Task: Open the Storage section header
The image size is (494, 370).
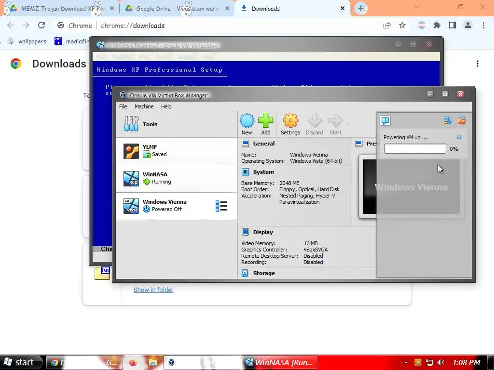Action: 264,273
